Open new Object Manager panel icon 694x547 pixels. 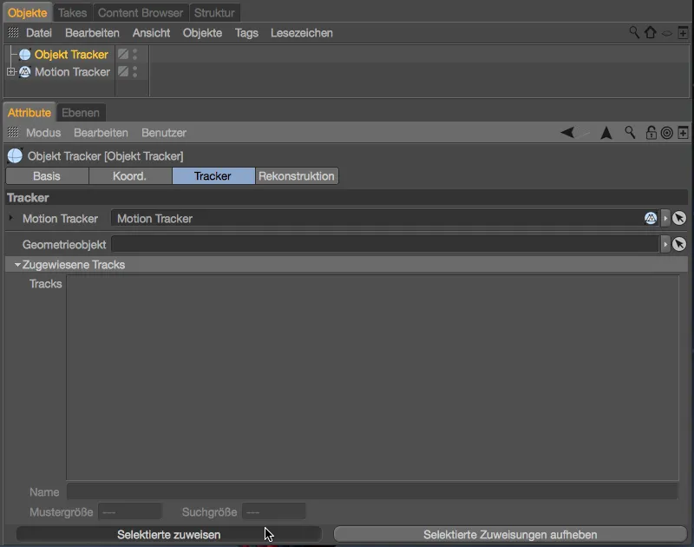[683, 32]
